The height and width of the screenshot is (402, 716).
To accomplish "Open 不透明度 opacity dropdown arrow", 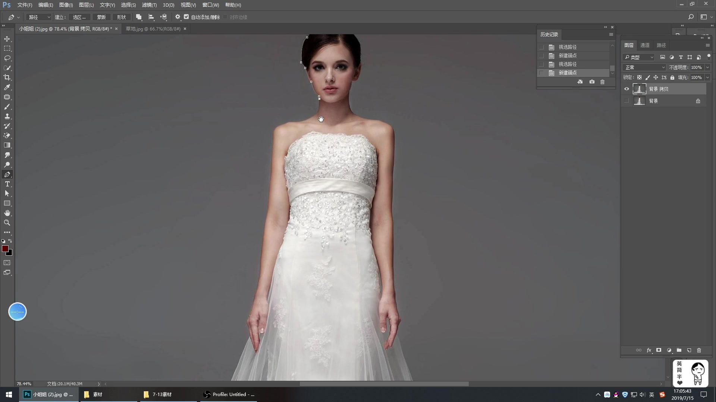I will coord(707,67).
